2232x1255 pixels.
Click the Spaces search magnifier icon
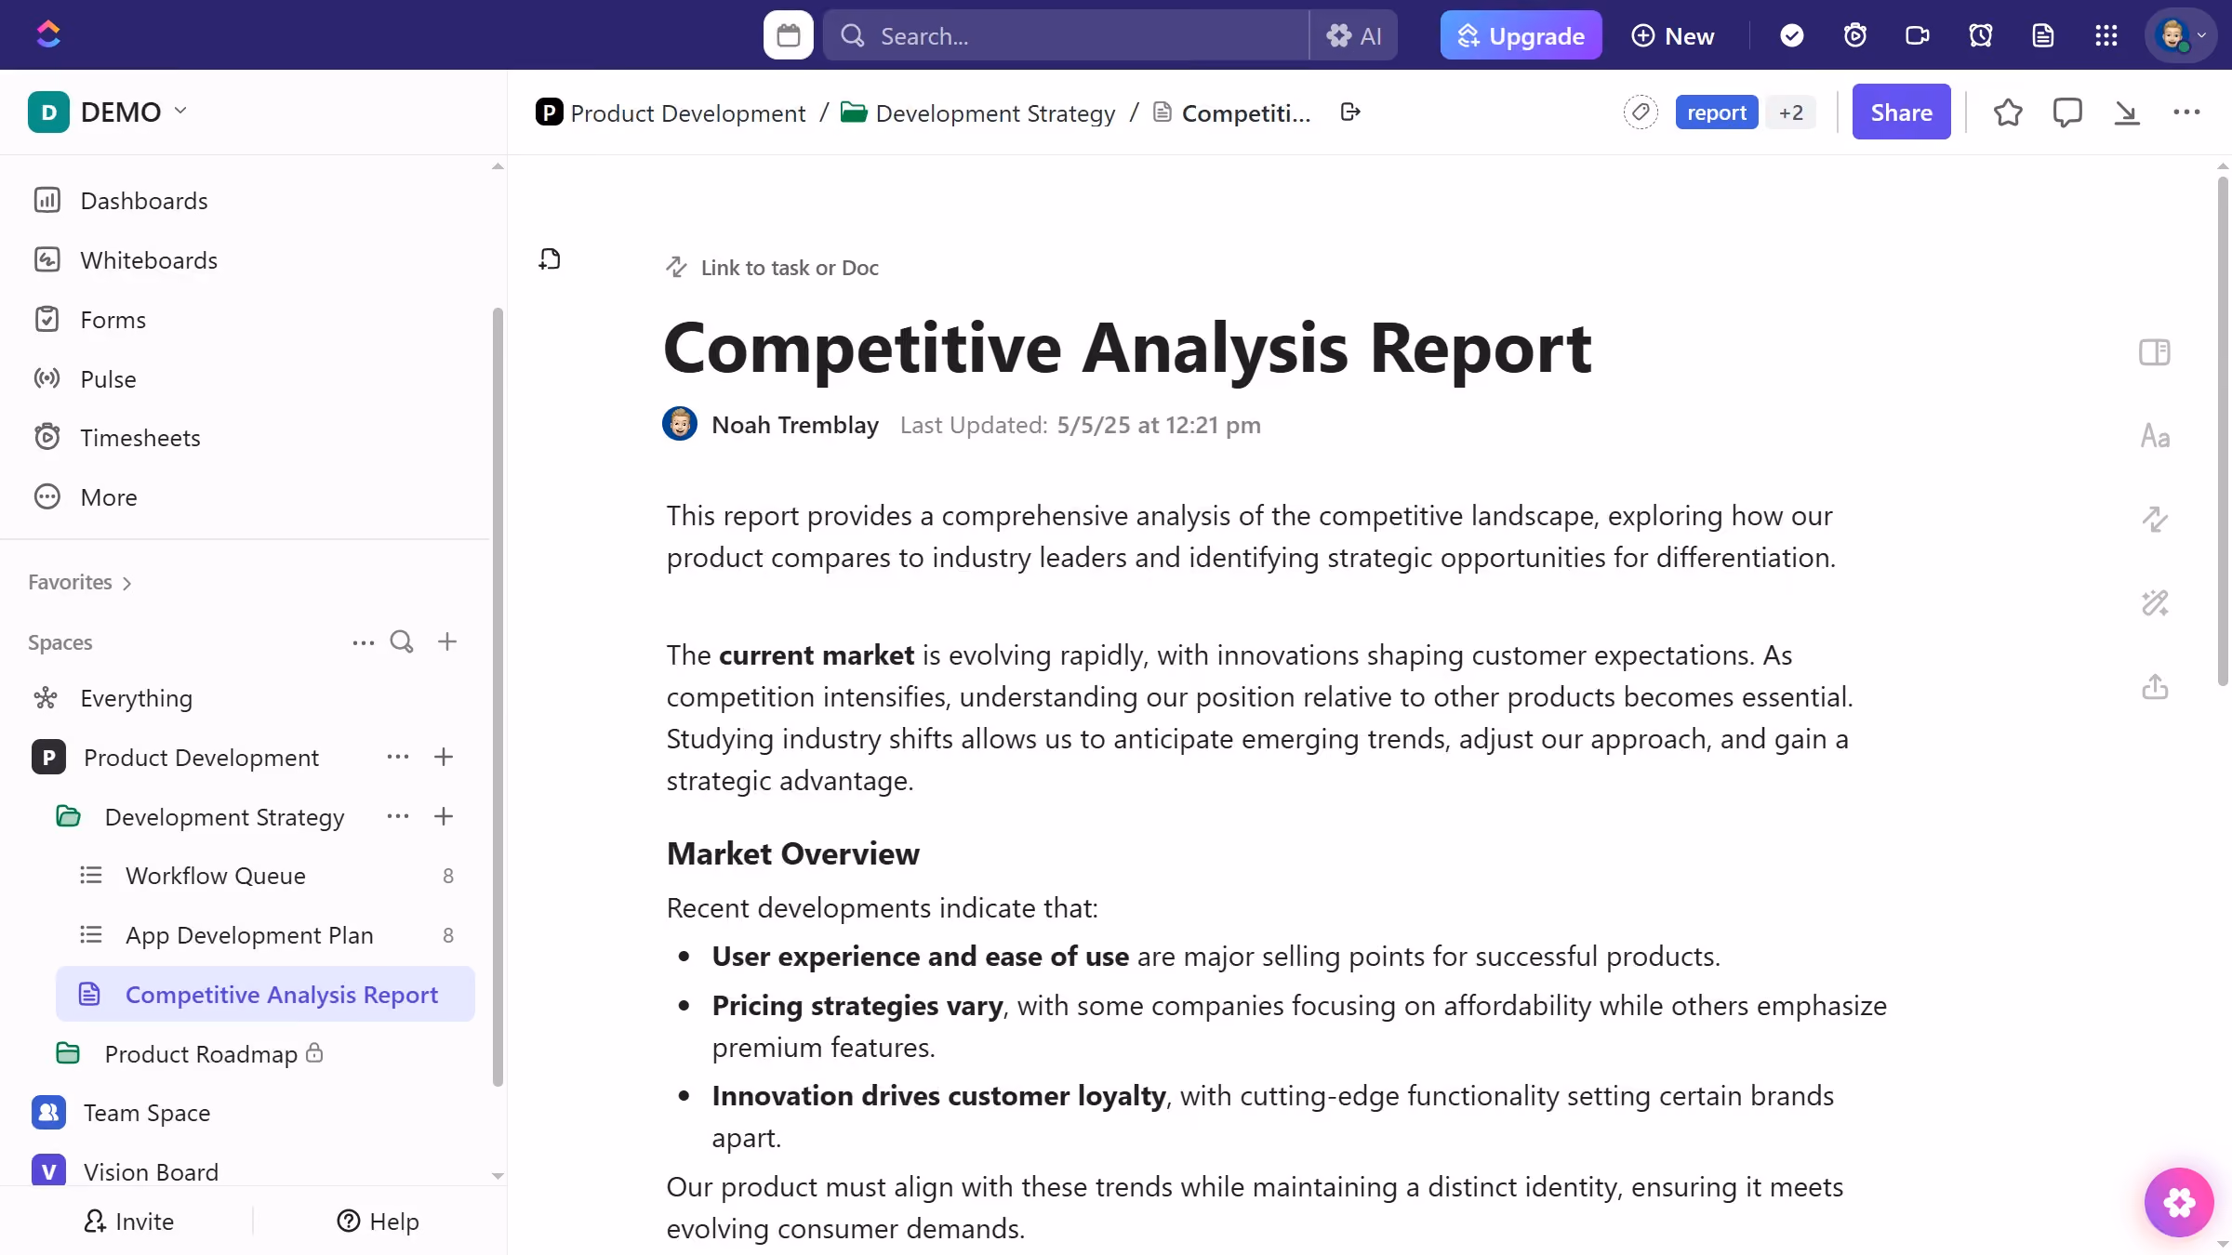point(402,642)
